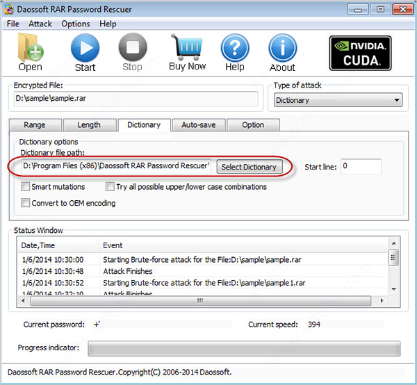Select the 1/6/2014 10:30:52 log row
The image size is (417, 385).
pyautogui.click(x=203, y=283)
